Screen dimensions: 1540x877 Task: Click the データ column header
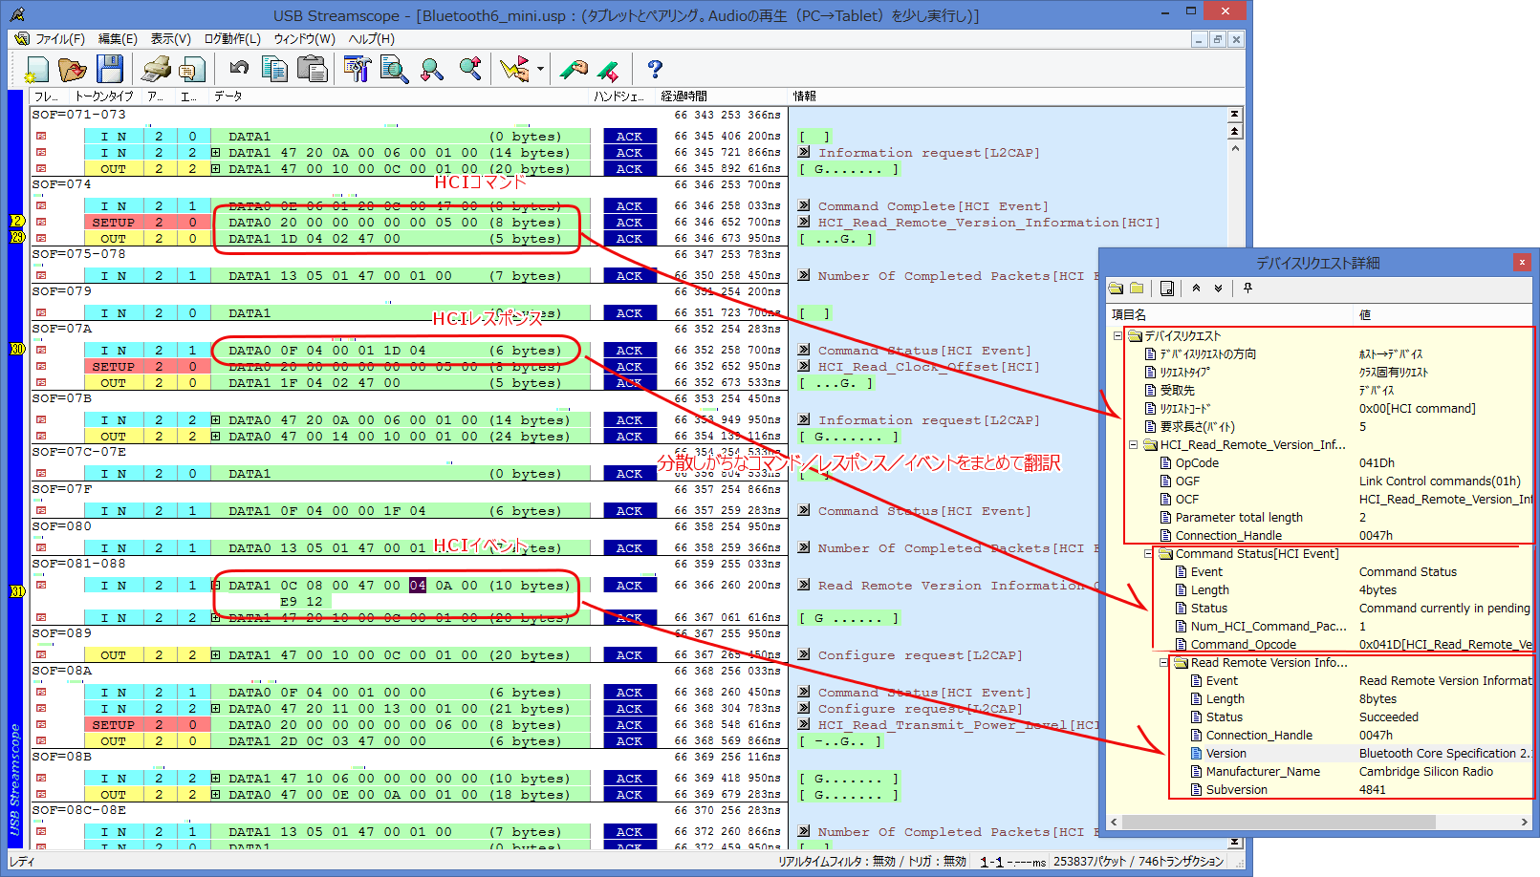400,96
